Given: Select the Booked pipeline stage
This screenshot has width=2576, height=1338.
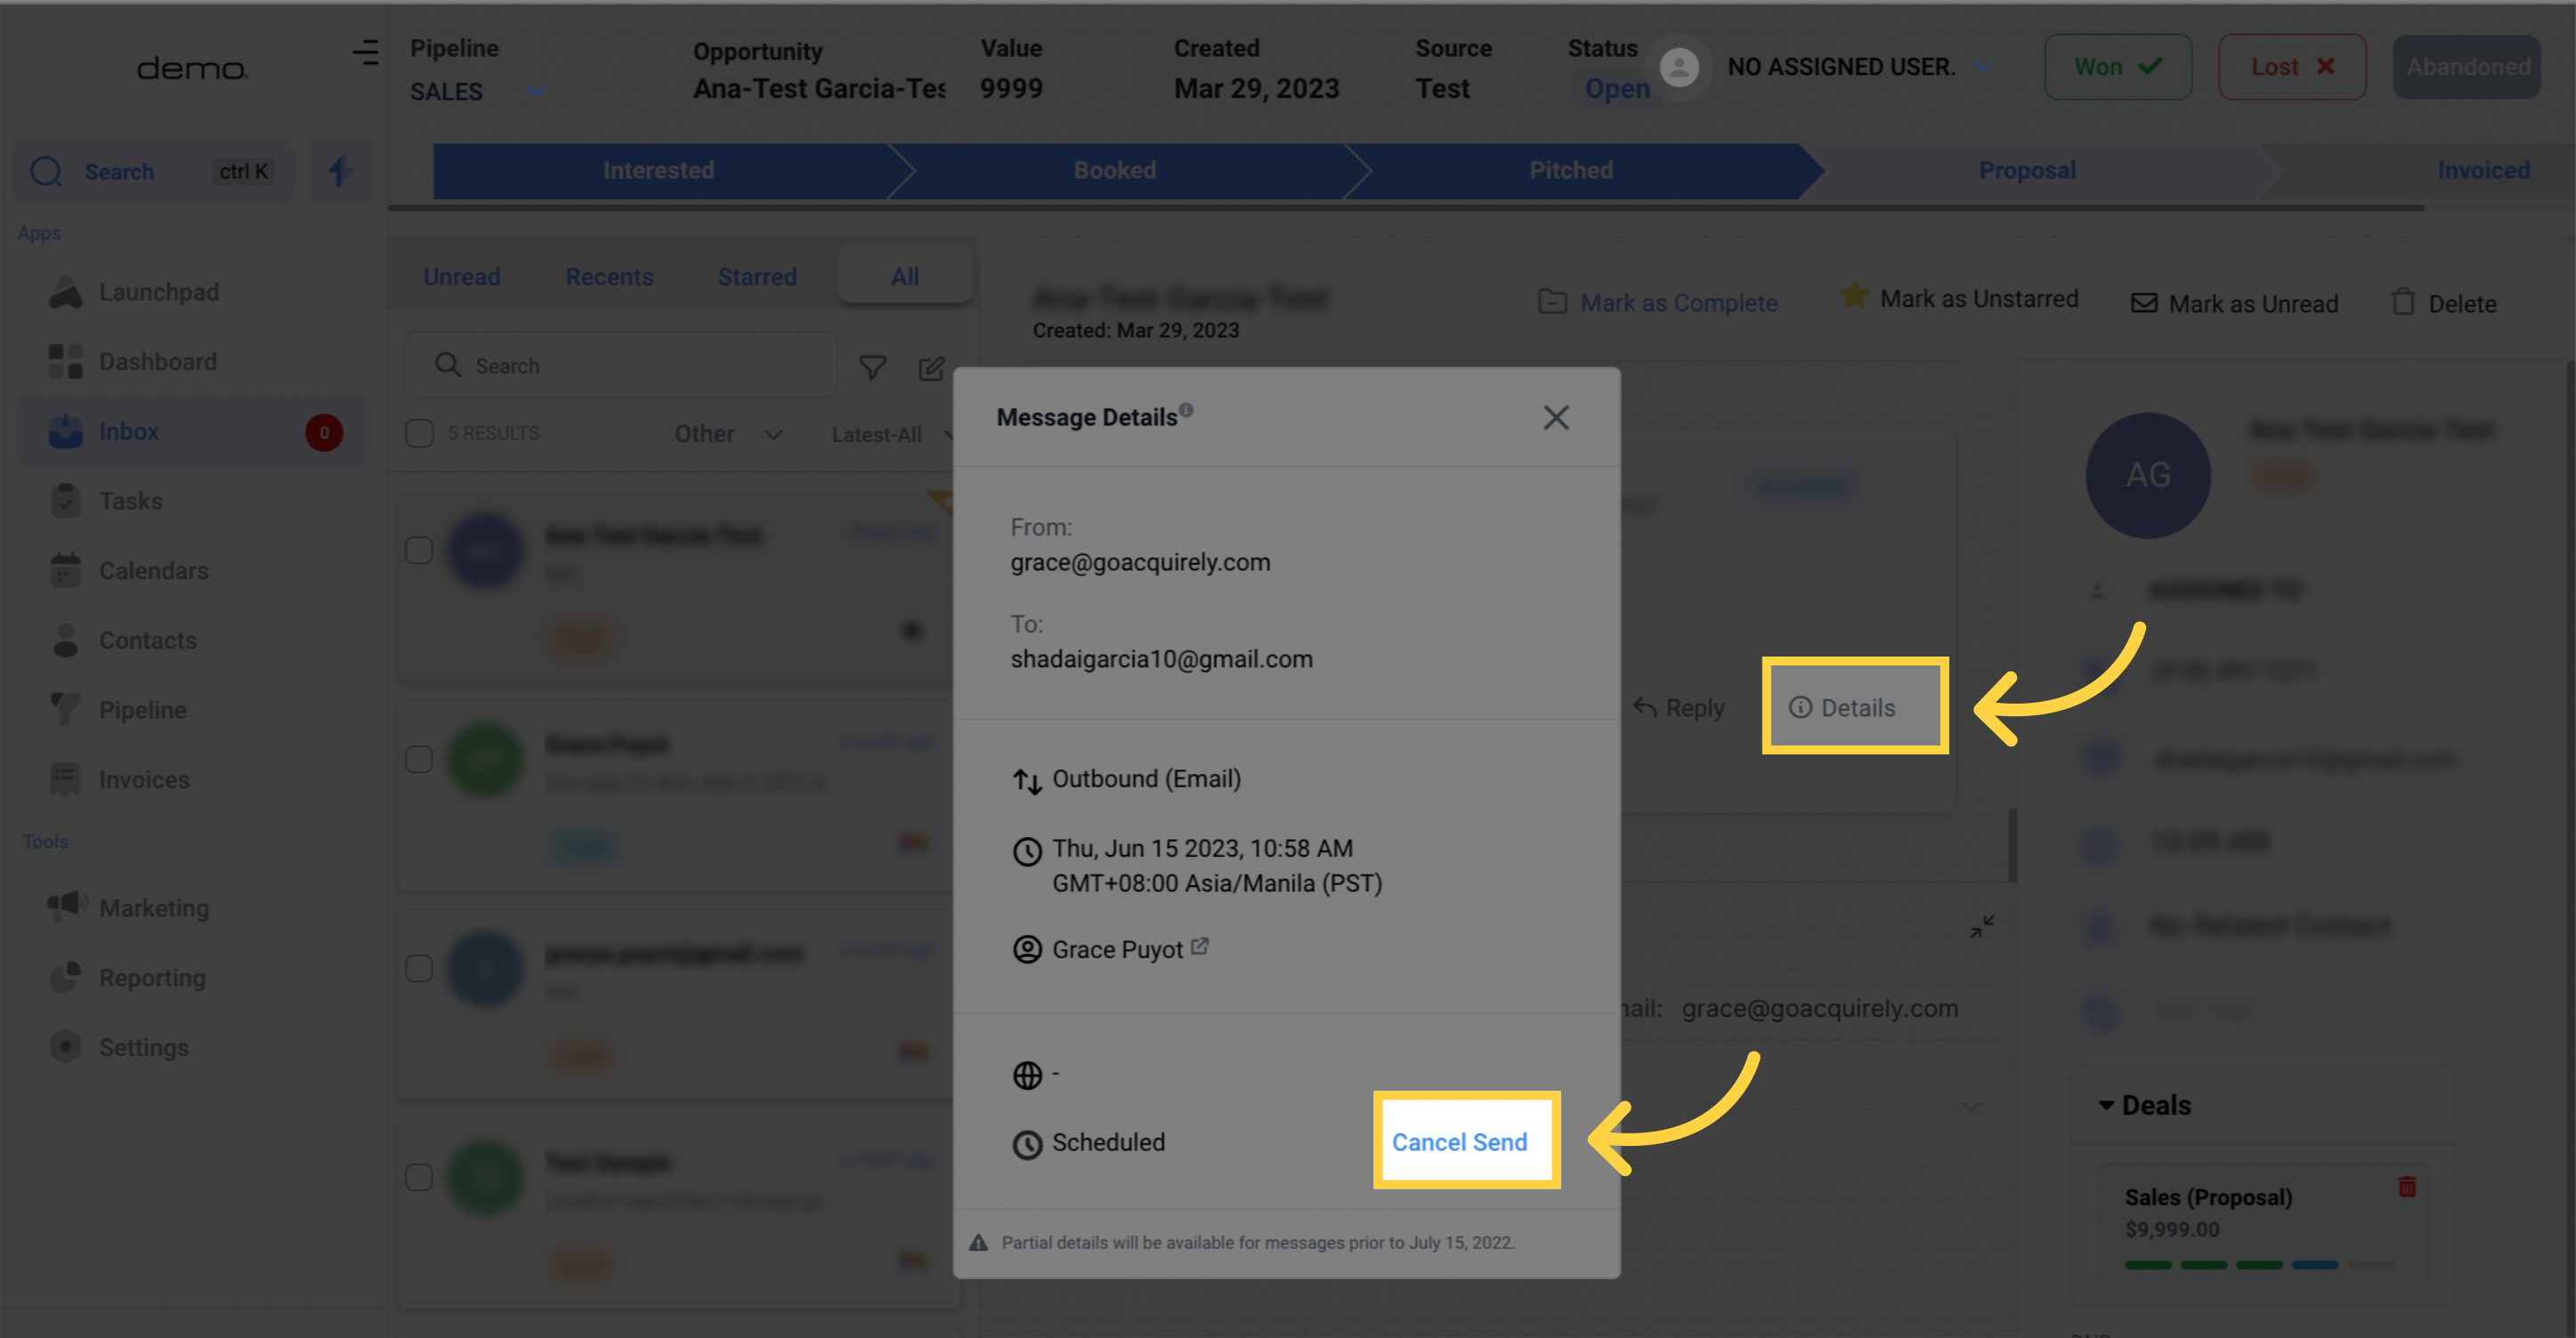Looking at the screenshot, I should [x=1115, y=171].
